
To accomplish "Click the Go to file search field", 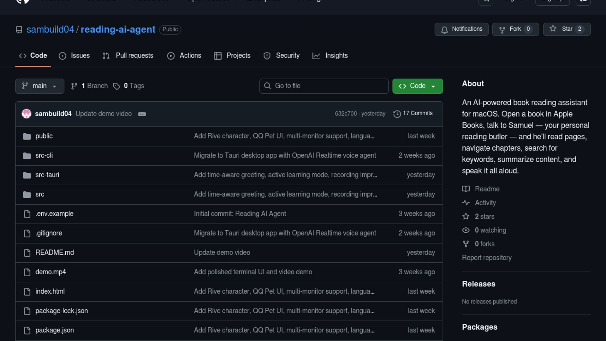I will [324, 86].
